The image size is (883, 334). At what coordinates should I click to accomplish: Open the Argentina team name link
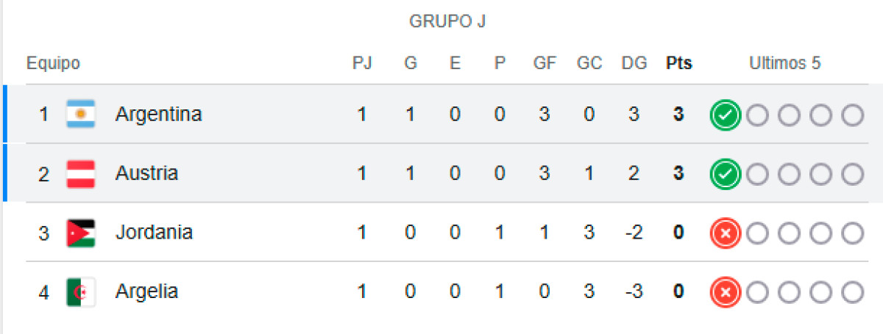click(x=158, y=115)
